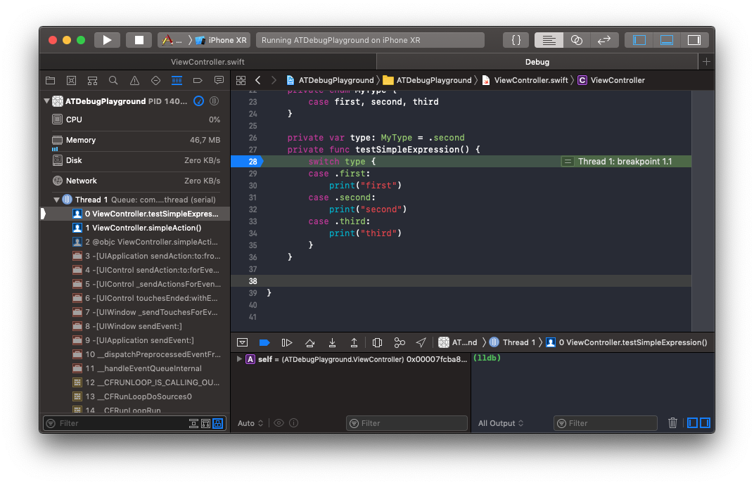
Task: Hide the debug area via toolbar
Action: tap(666, 40)
